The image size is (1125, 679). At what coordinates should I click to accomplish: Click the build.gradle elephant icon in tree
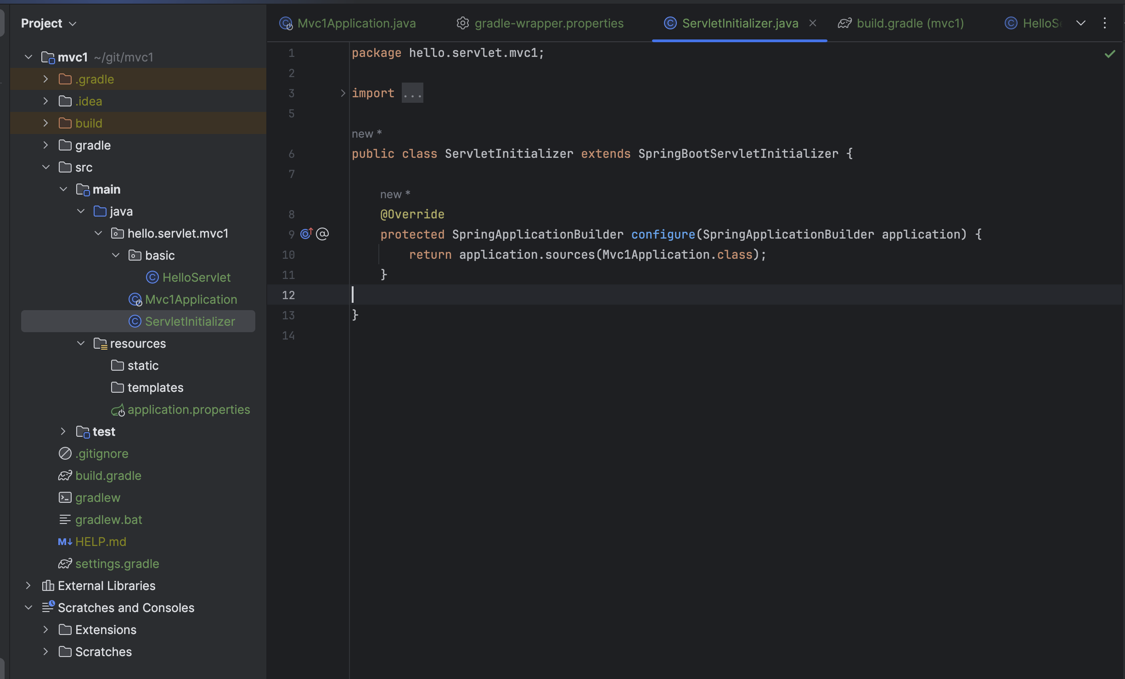[65, 476]
